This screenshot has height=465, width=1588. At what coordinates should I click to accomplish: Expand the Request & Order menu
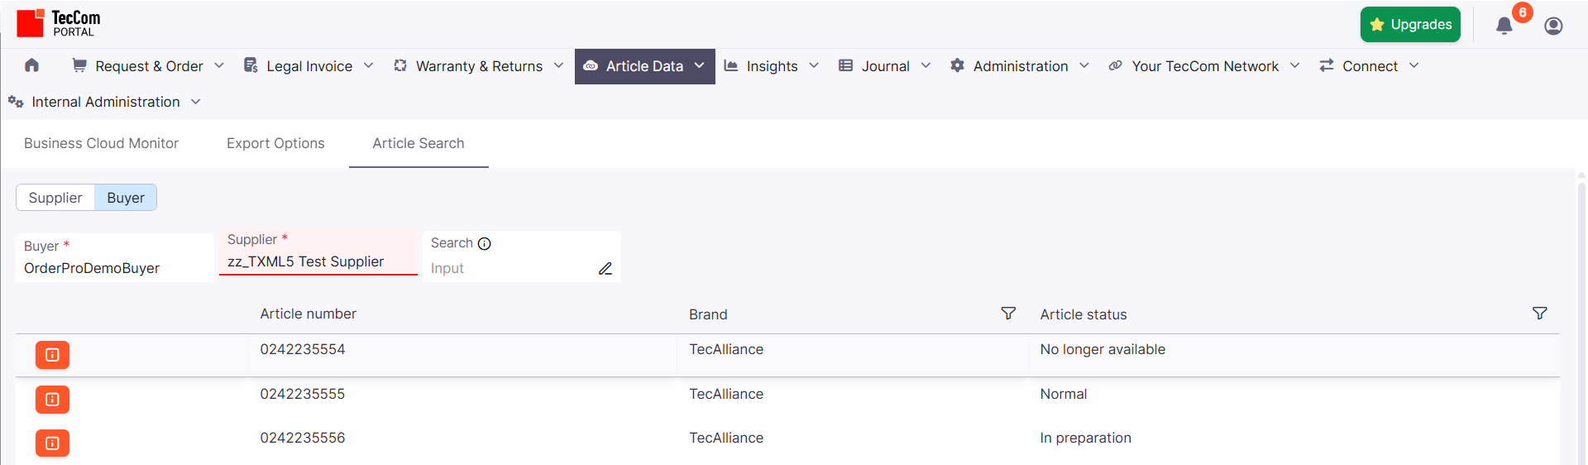click(x=148, y=66)
